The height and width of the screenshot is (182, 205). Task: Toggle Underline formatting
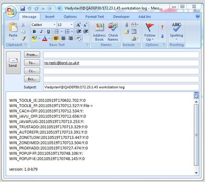pos(48,32)
